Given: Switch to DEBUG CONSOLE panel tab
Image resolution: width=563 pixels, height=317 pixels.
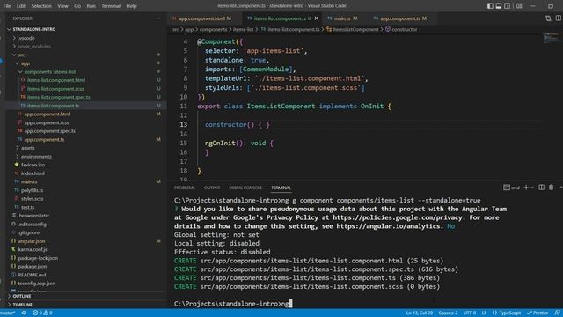Looking at the screenshot, I should [245, 188].
